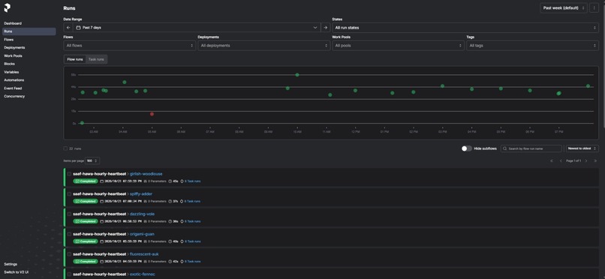Click the previous date range arrow

(68, 28)
